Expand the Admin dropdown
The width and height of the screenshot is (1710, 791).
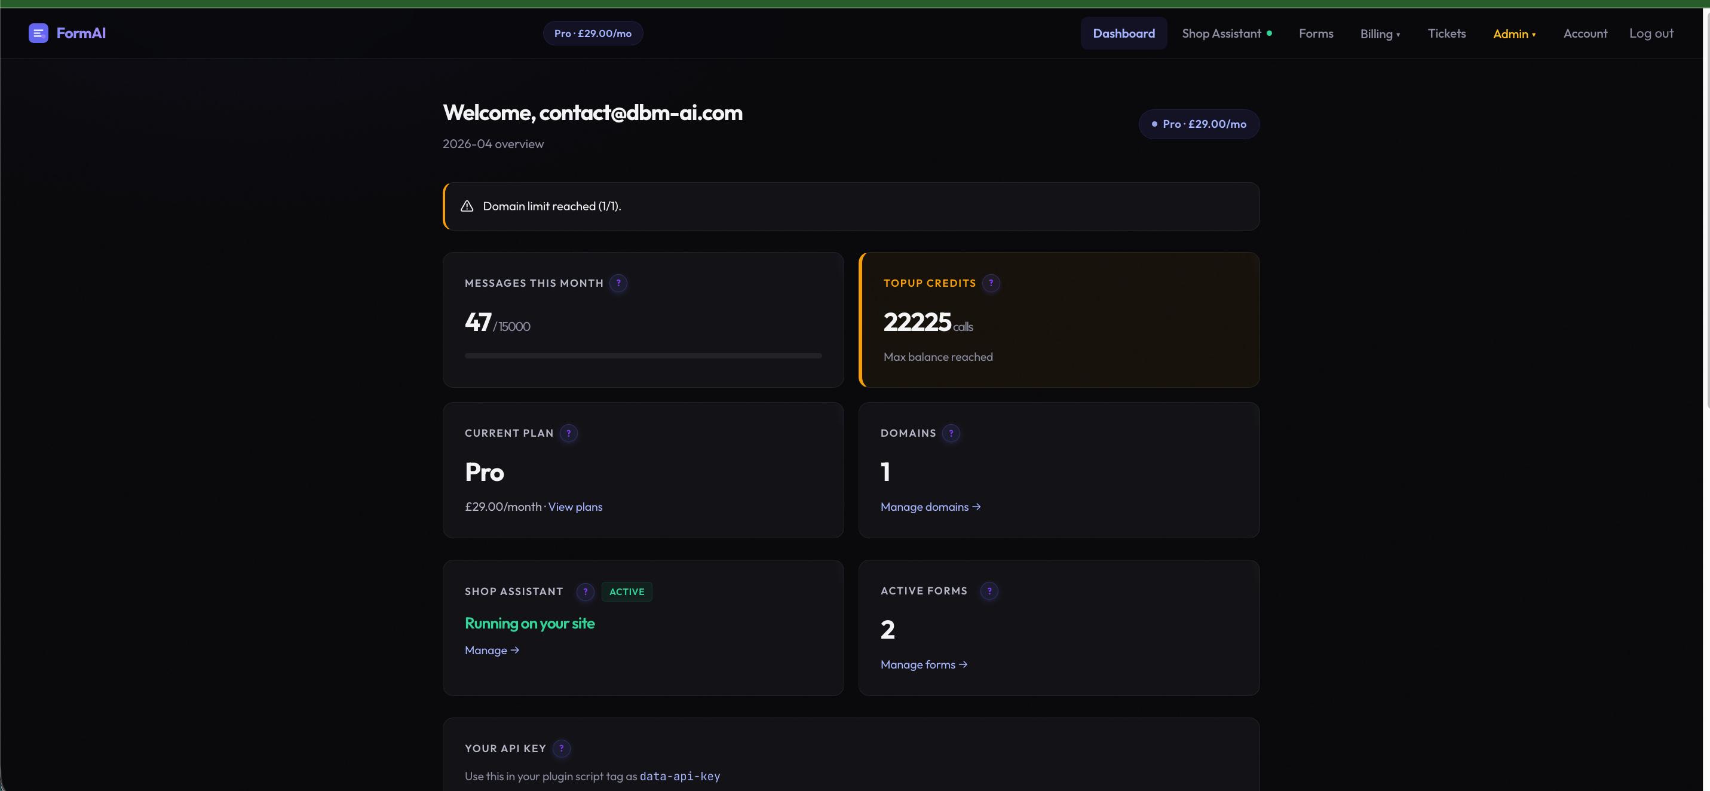pyautogui.click(x=1514, y=34)
